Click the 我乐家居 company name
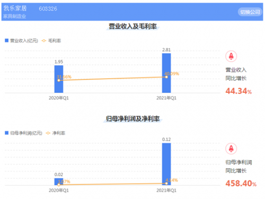Screen dimensions: 265x199 click(15, 8)
